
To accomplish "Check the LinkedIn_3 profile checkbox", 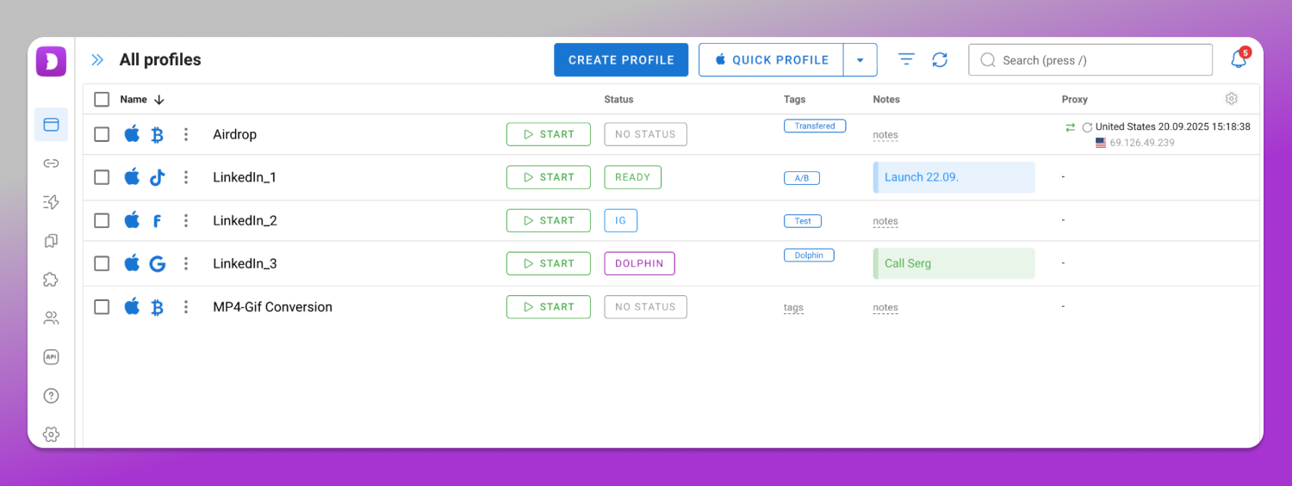I will click(102, 263).
